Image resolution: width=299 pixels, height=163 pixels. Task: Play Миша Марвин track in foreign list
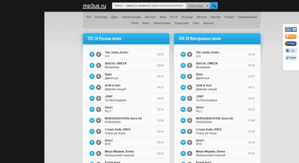pyautogui.click(x=183, y=153)
